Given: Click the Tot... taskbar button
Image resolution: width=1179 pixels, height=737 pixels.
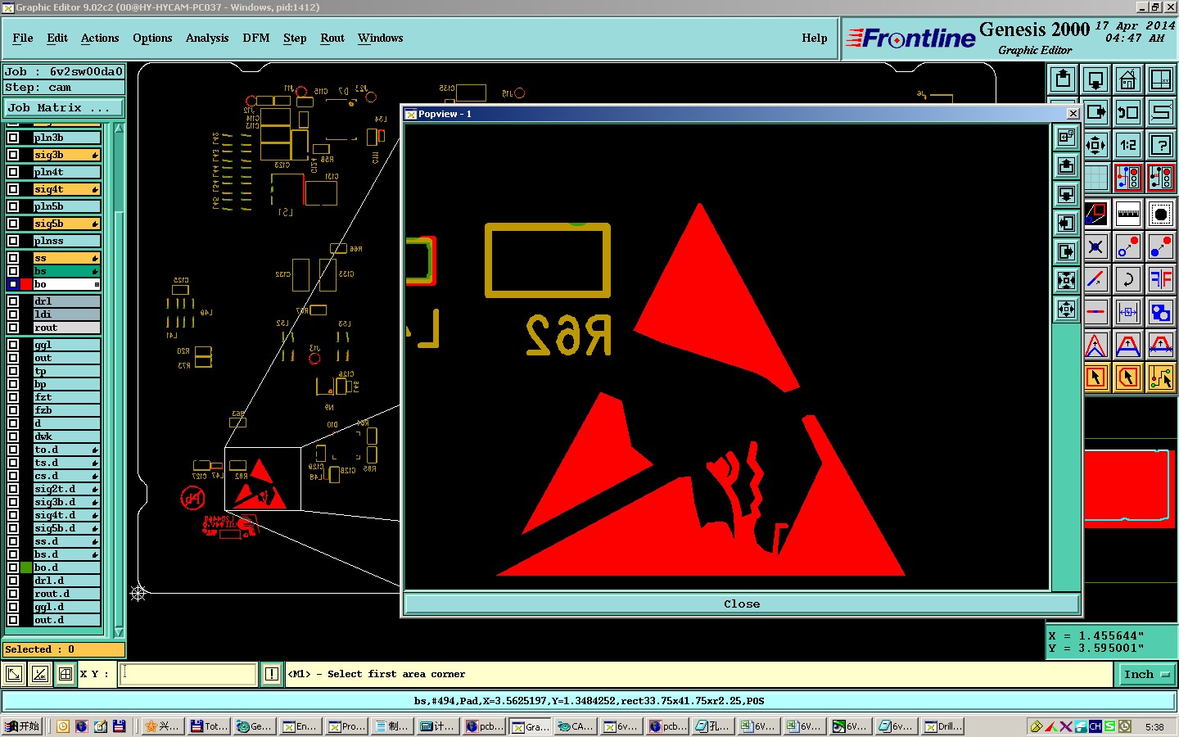Looking at the screenshot, I should coord(210,726).
